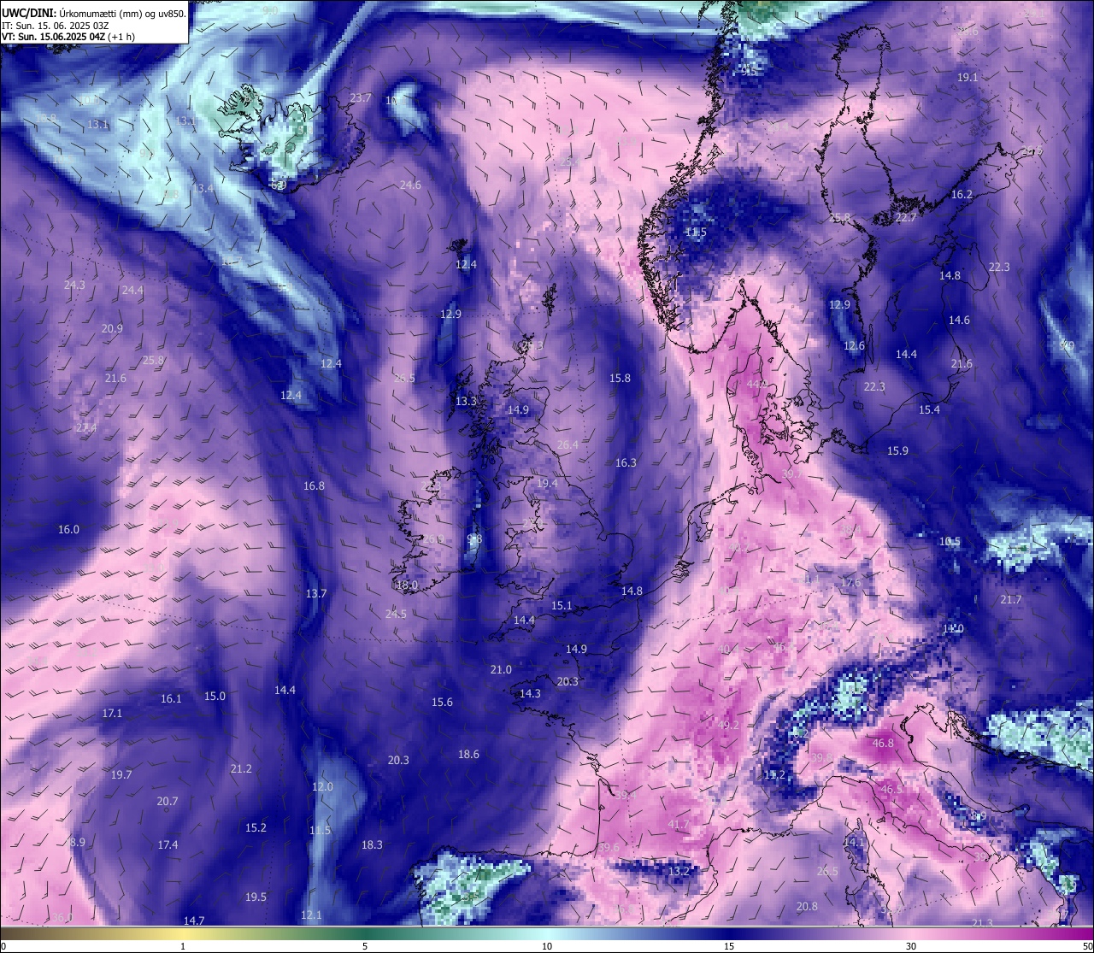Click the colour scale bar along the bottom edge
This screenshot has width=1094, height=953.
pos(547,933)
